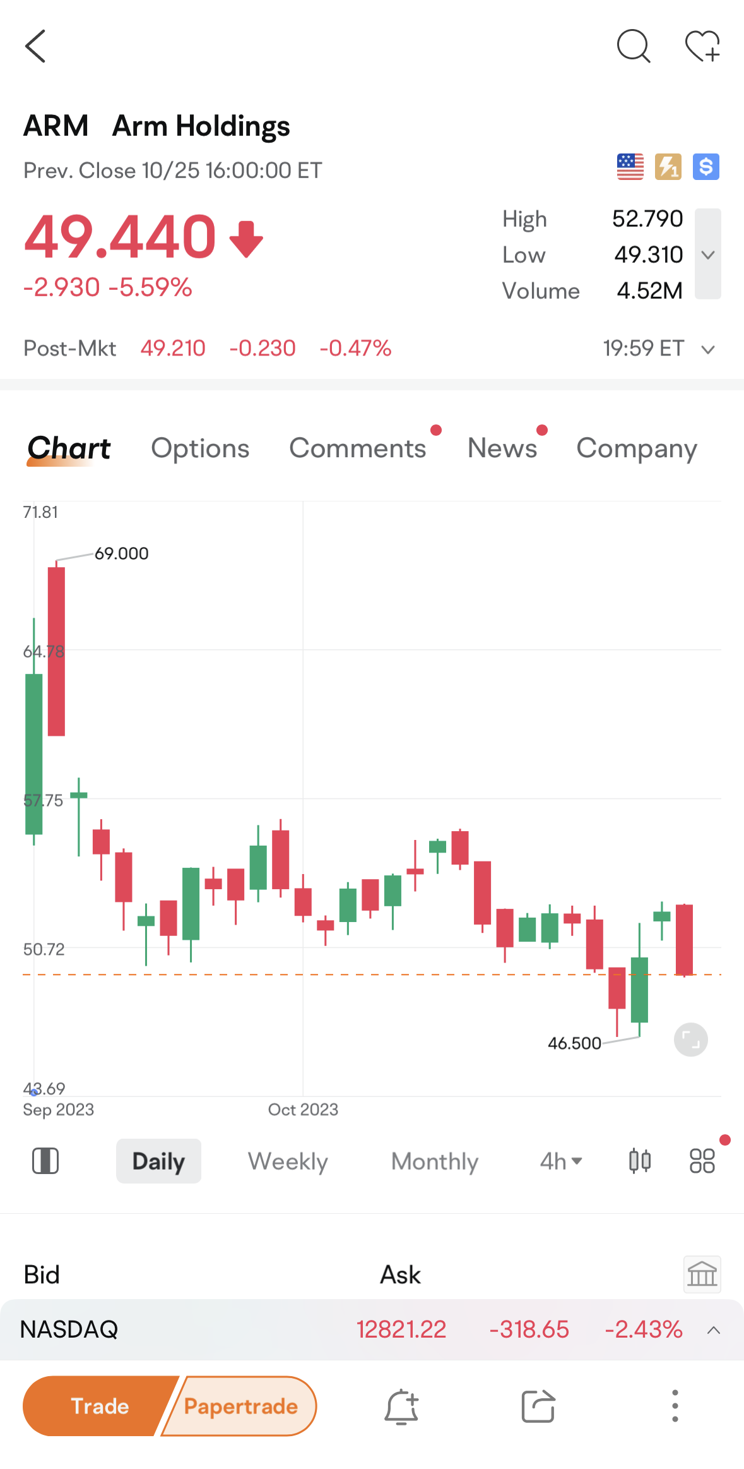The height and width of the screenshot is (1469, 744).
Task: Select the Daily chart interval
Action: tap(158, 1161)
